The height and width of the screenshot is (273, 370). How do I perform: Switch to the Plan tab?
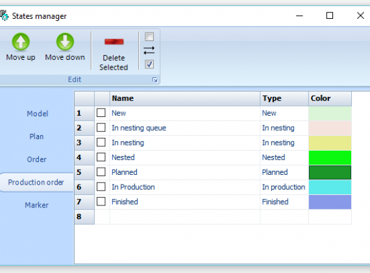(x=36, y=136)
